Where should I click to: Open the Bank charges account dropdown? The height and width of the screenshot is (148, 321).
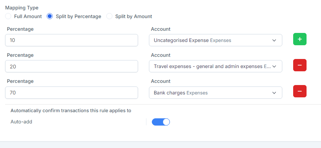pyautogui.click(x=215, y=93)
